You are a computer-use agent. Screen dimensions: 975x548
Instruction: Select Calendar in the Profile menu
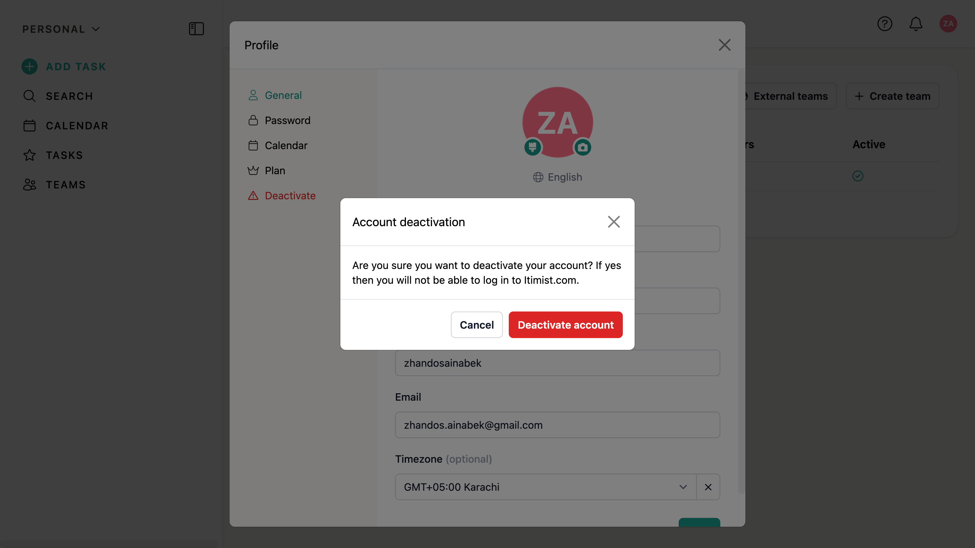[285, 146]
